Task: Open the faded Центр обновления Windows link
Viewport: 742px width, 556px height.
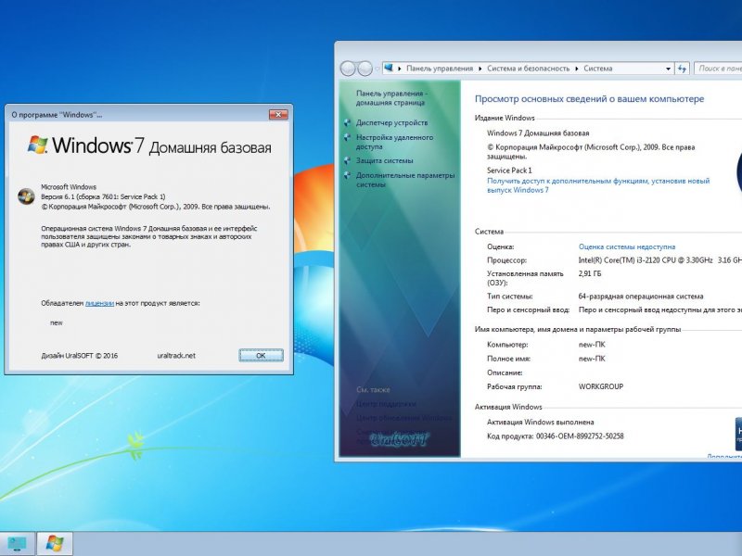Action: [x=403, y=418]
